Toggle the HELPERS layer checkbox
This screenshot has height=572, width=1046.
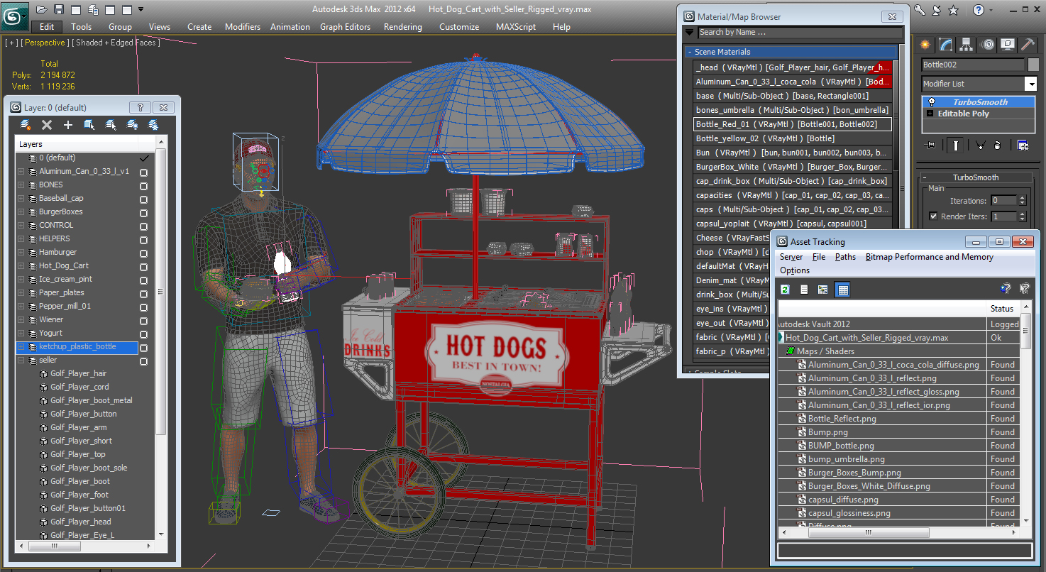[143, 239]
